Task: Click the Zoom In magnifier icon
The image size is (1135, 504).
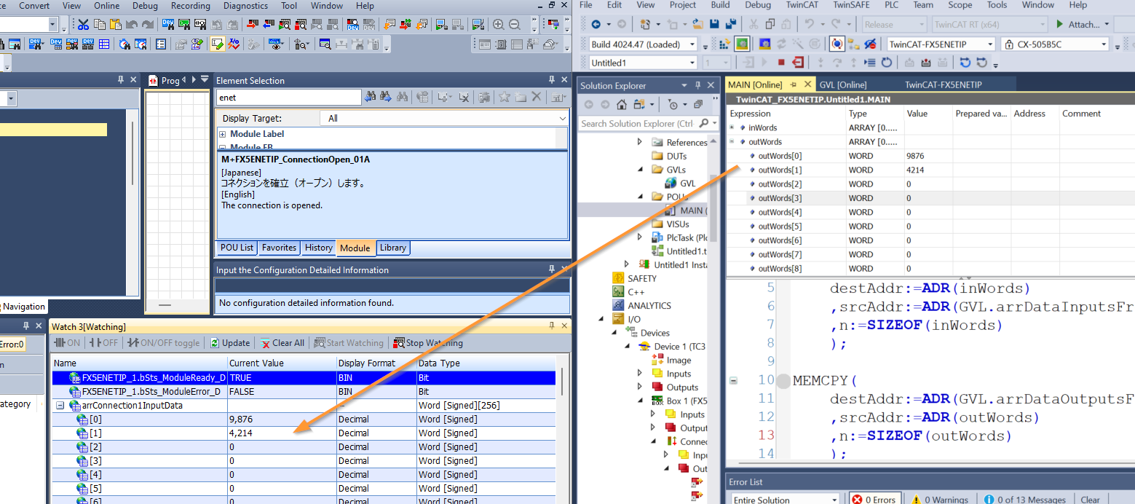Action: click(x=499, y=25)
